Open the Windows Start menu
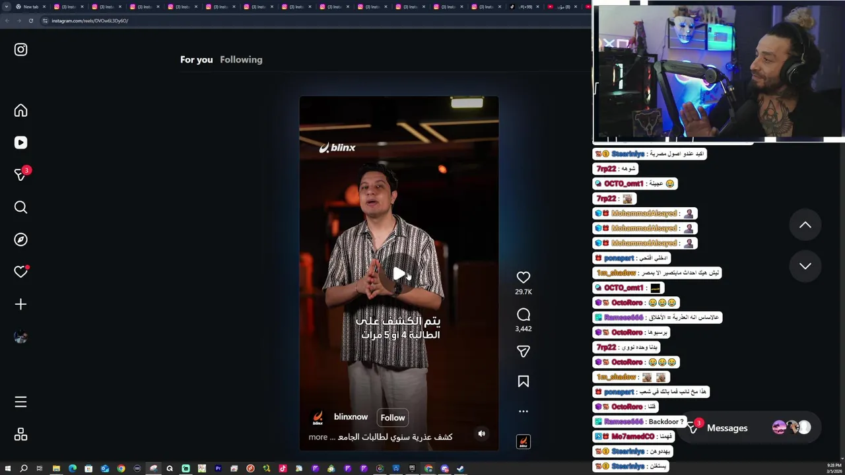Viewport: 845px width, 475px height. coord(7,468)
